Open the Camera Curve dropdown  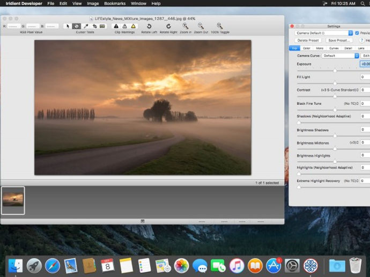[341, 56]
